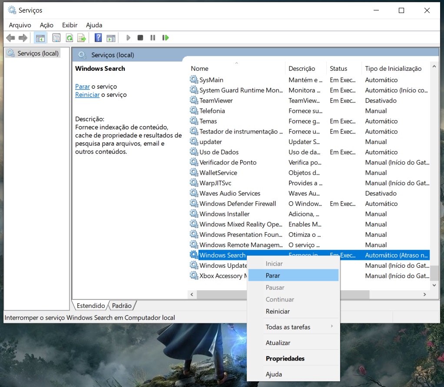The height and width of the screenshot is (387, 444).
Task: Select Windows Remote Management service
Action: [x=309, y=245]
